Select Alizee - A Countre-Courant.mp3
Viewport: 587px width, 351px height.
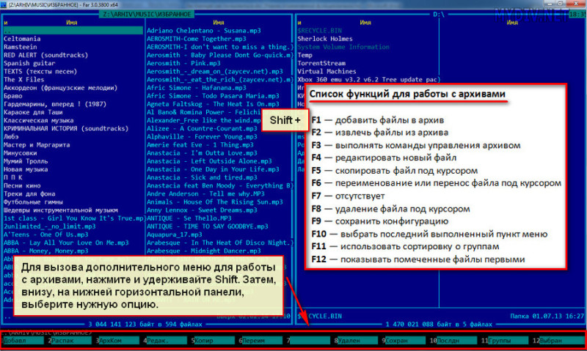coord(202,128)
